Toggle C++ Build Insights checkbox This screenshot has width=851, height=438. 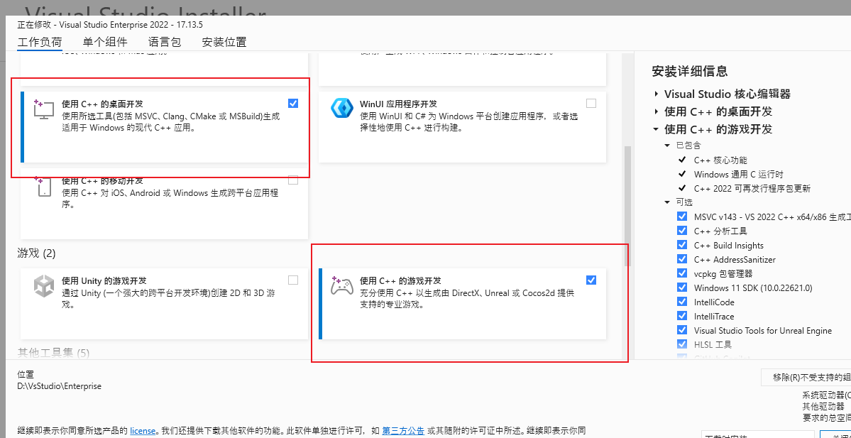682,246
